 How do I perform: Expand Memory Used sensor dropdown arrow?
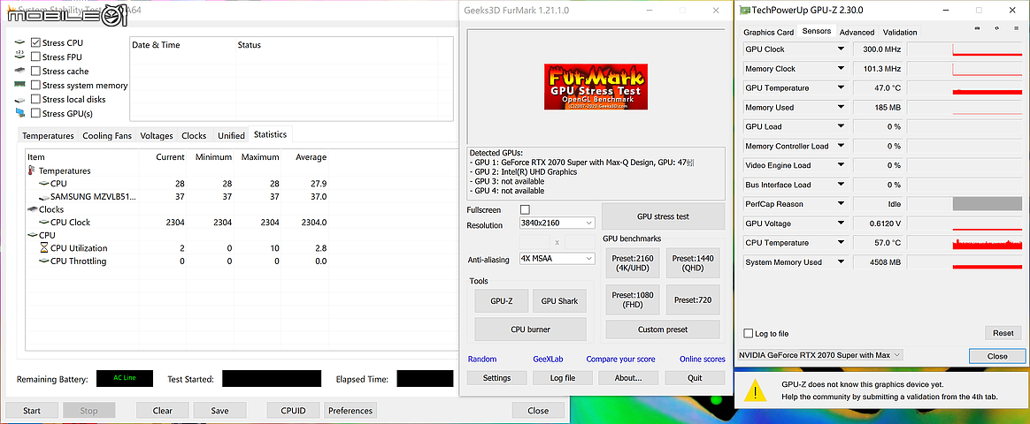pos(840,108)
